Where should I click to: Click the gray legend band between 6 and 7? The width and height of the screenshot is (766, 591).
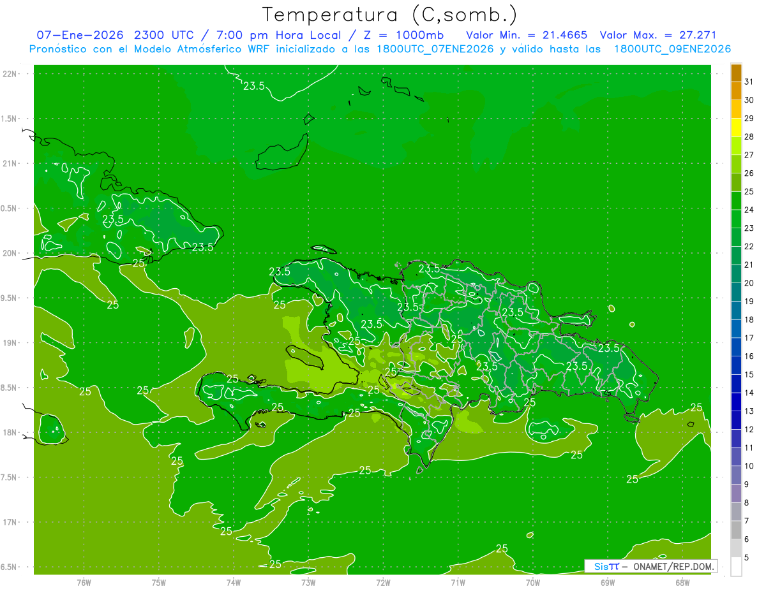[736, 530]
